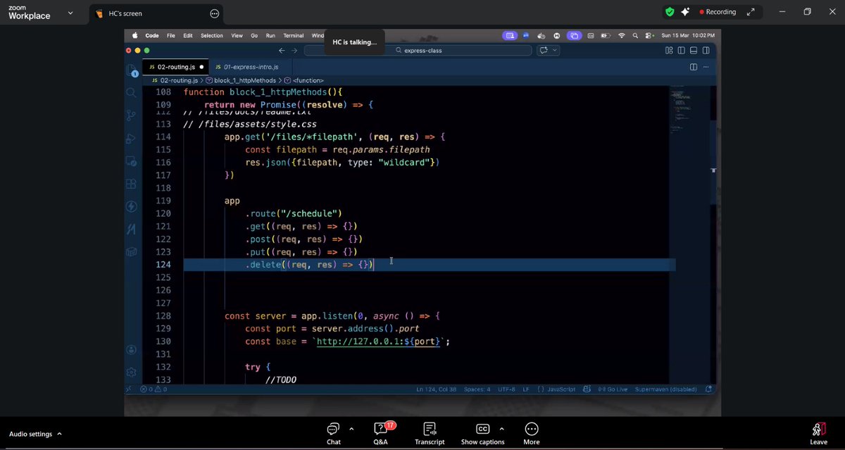Image resolution: width=845 pixels, height=450 pixels.
Task: Open the Thunder Client lightning icon
Action: pyautogui.click(x=131, y=206)
